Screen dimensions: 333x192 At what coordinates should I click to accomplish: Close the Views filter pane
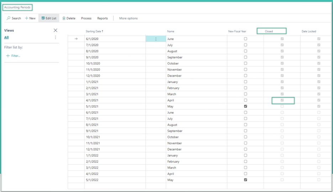pos(55,30)
